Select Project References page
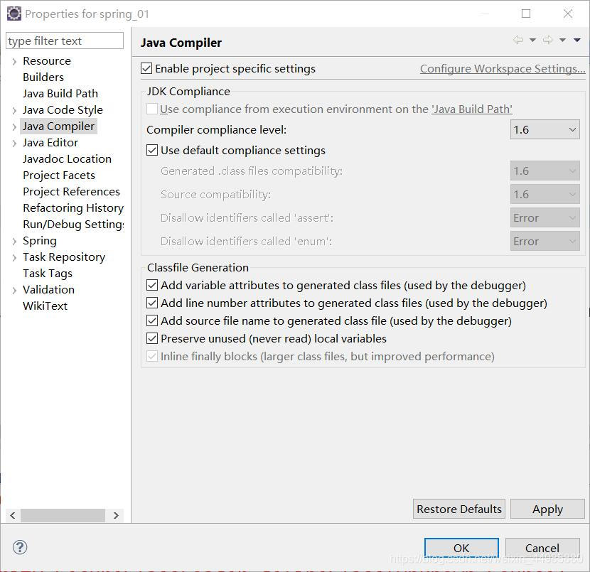The height and width of the screenshot is (572, 590). (x=72, y=191)
